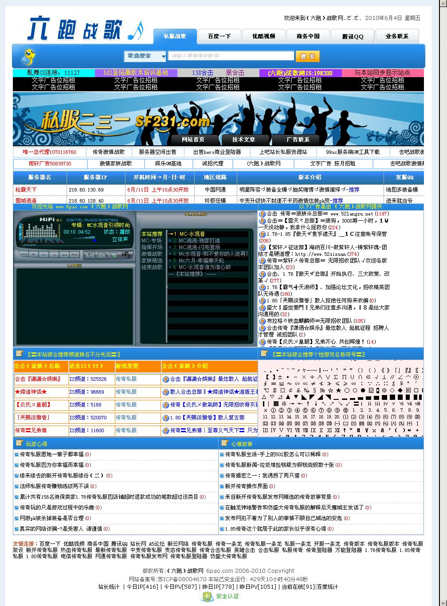Click track 2 MC泡泡-独家打造 in the playlist
447x606 pixels.
pyautogui.click(x=199, y=240)
